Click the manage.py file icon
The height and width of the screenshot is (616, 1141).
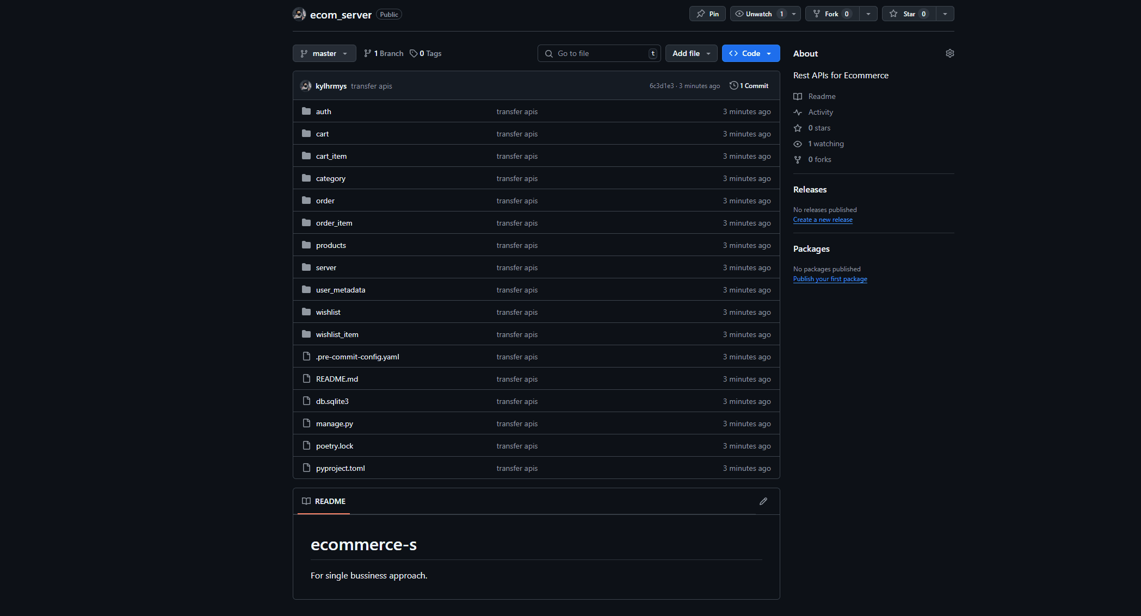(x=306, y=424)
